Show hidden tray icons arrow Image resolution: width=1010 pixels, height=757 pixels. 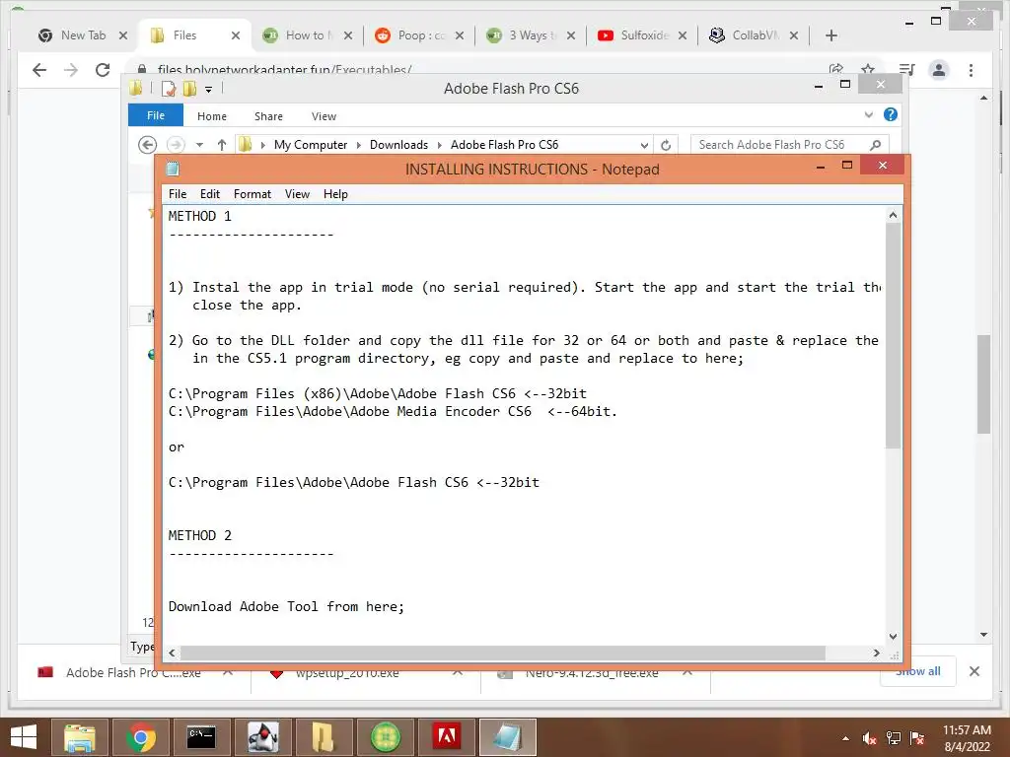coord(845,738)
